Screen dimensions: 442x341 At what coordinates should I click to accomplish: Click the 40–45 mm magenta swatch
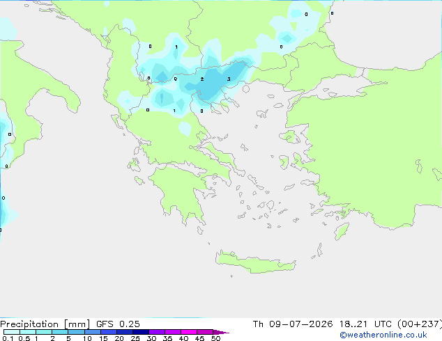tap(189, 332)
